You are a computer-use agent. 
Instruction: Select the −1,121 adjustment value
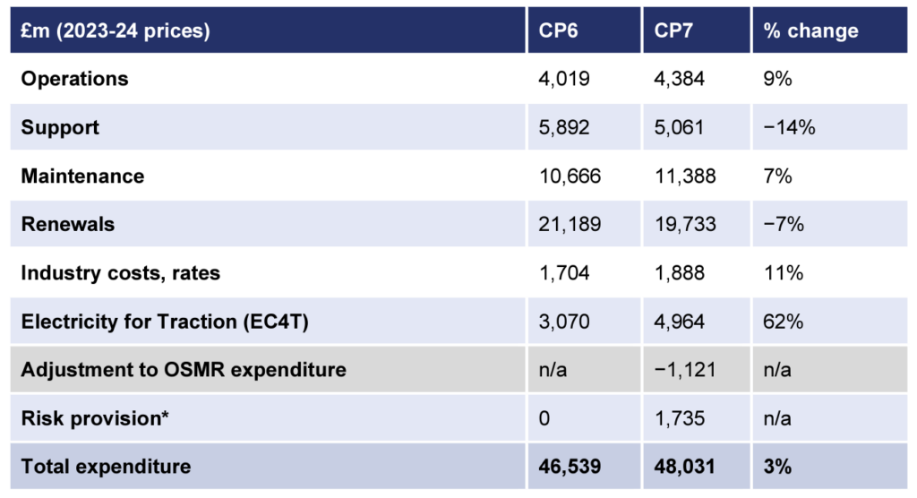point(684,370)
